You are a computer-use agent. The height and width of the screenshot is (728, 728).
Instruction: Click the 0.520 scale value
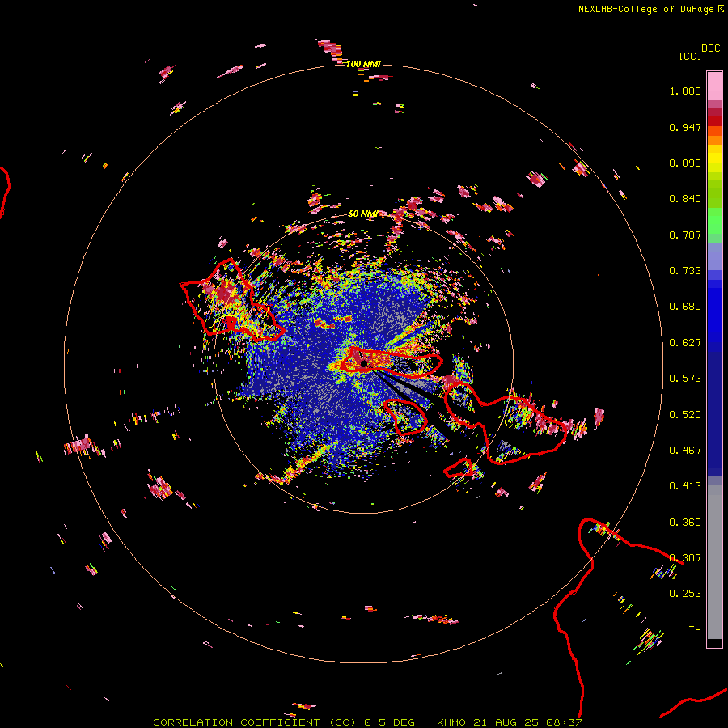[x=685, y=415]
